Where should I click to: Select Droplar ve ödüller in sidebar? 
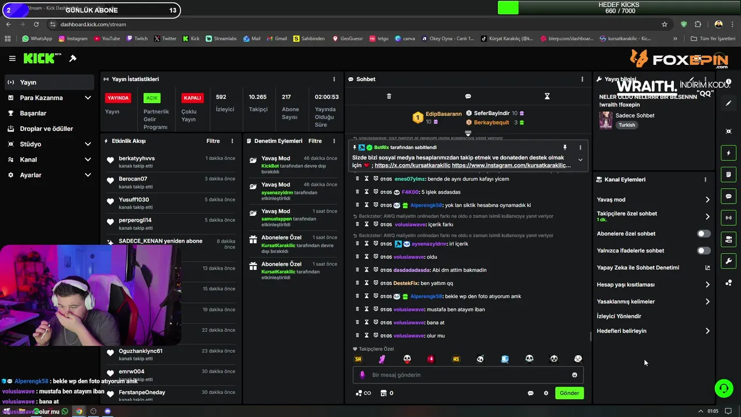49,129
